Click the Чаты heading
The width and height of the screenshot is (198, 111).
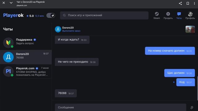tap(8, 29)
